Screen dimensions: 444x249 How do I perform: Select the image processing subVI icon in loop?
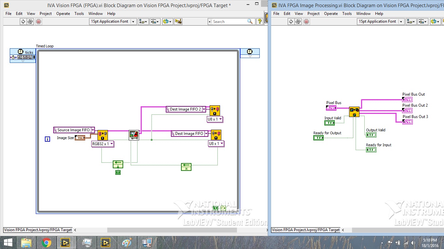click(x=134, y=135)
